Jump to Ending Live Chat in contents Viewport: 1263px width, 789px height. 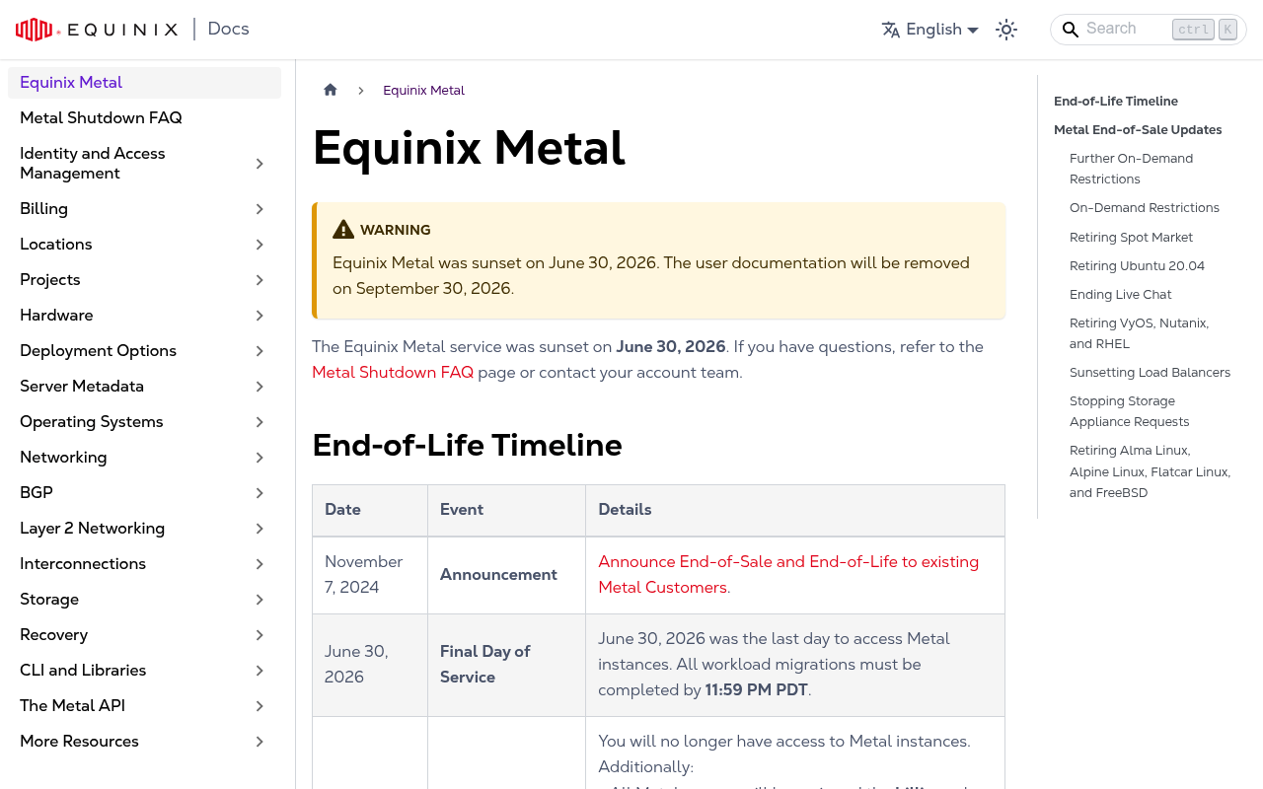click(1120, 295)
